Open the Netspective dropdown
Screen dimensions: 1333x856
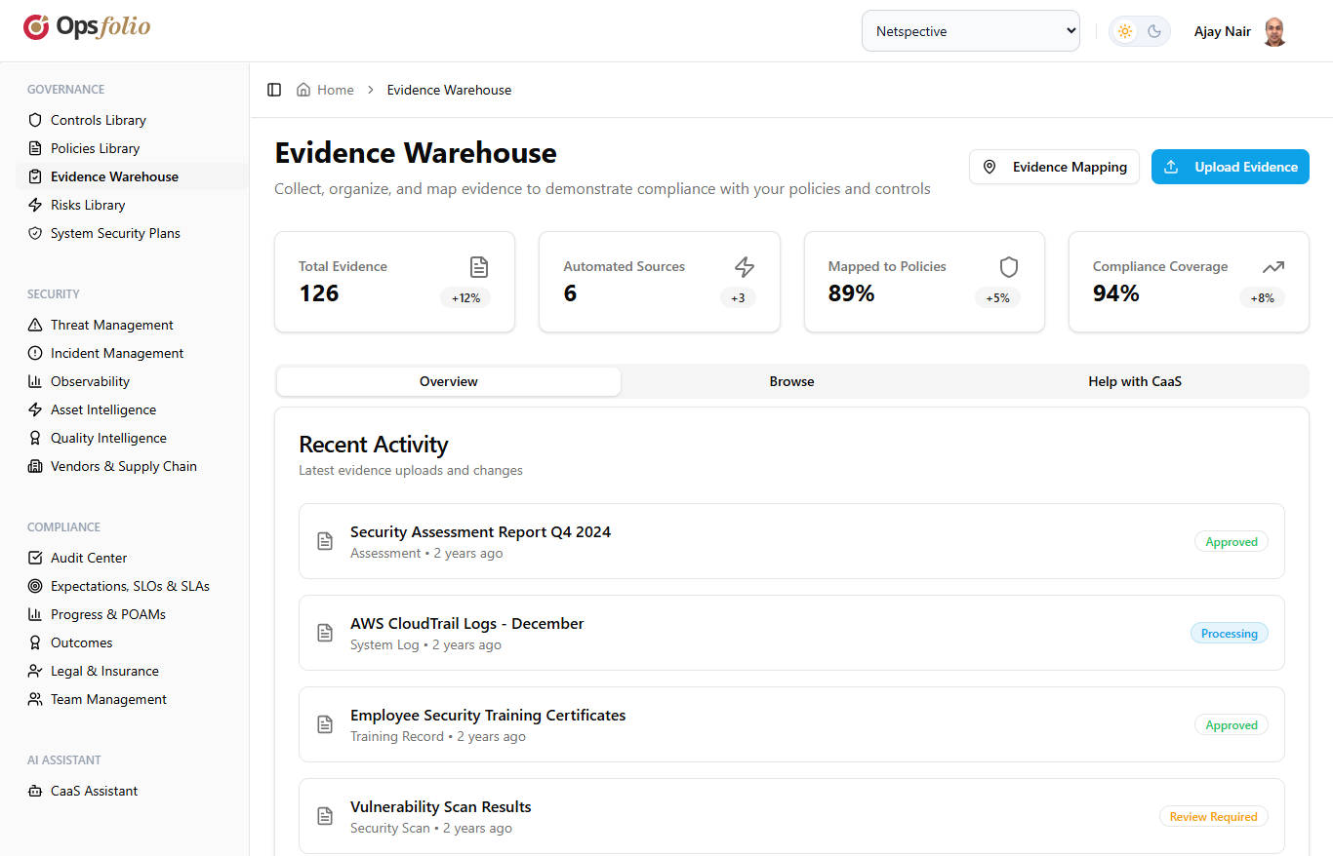(x=970, y=30)
